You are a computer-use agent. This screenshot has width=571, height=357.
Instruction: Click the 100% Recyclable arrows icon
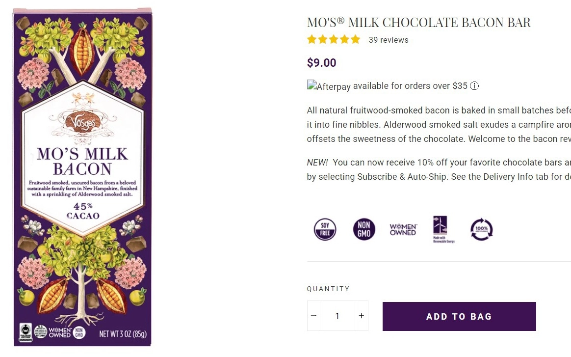481,229
